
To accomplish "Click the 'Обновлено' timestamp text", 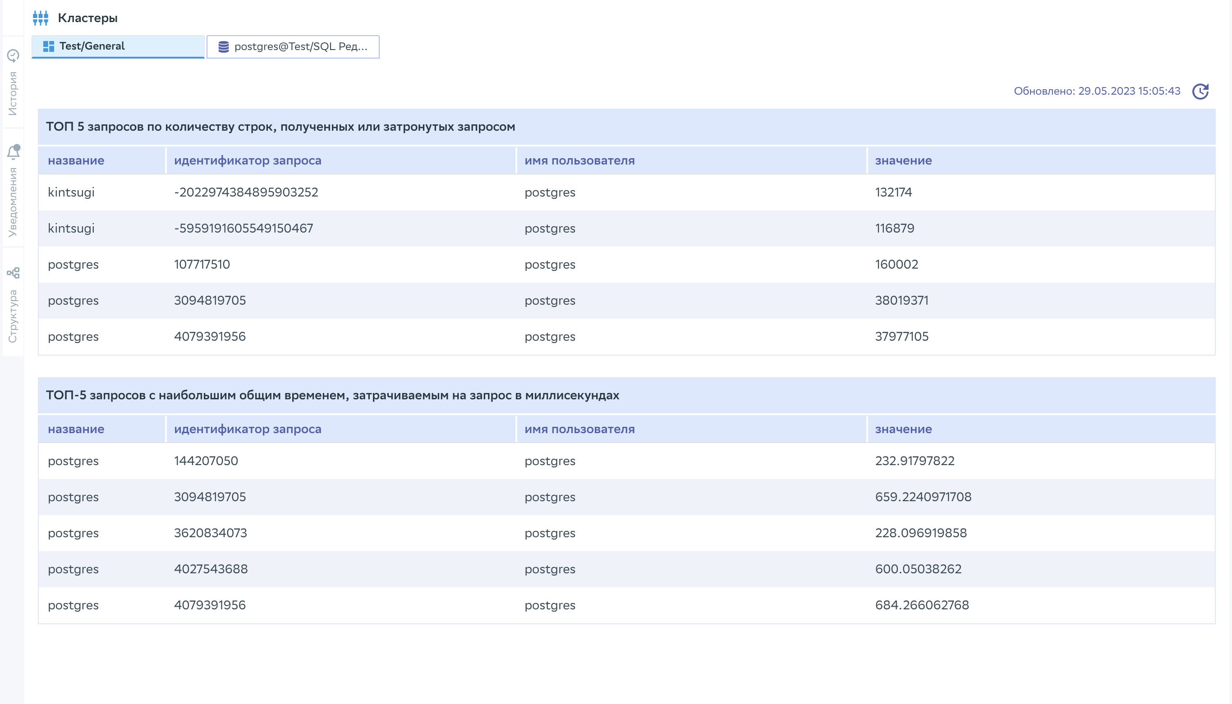I will pyautogui.click(x=1097, y=91).
